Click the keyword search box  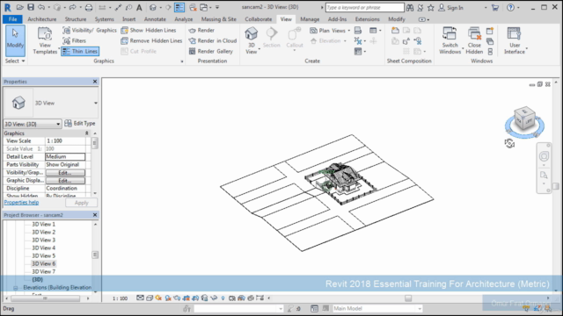pyautogui.click(x=365, y=8)
